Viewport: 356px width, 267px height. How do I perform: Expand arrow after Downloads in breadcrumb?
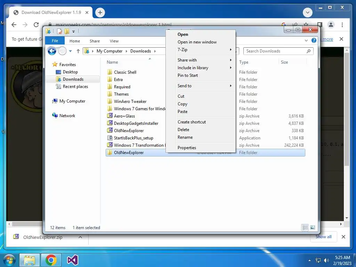(x=155, y=51)
